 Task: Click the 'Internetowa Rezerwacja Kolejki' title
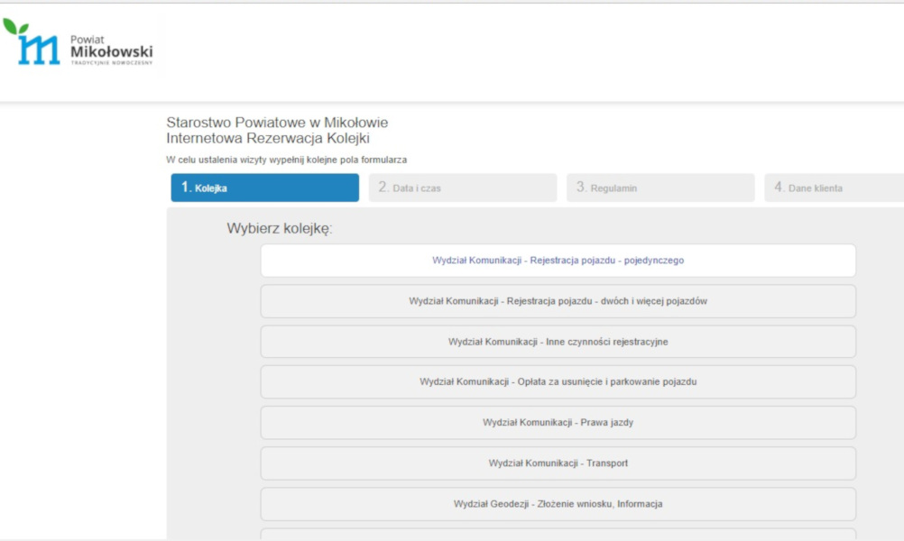coord(268,139)
